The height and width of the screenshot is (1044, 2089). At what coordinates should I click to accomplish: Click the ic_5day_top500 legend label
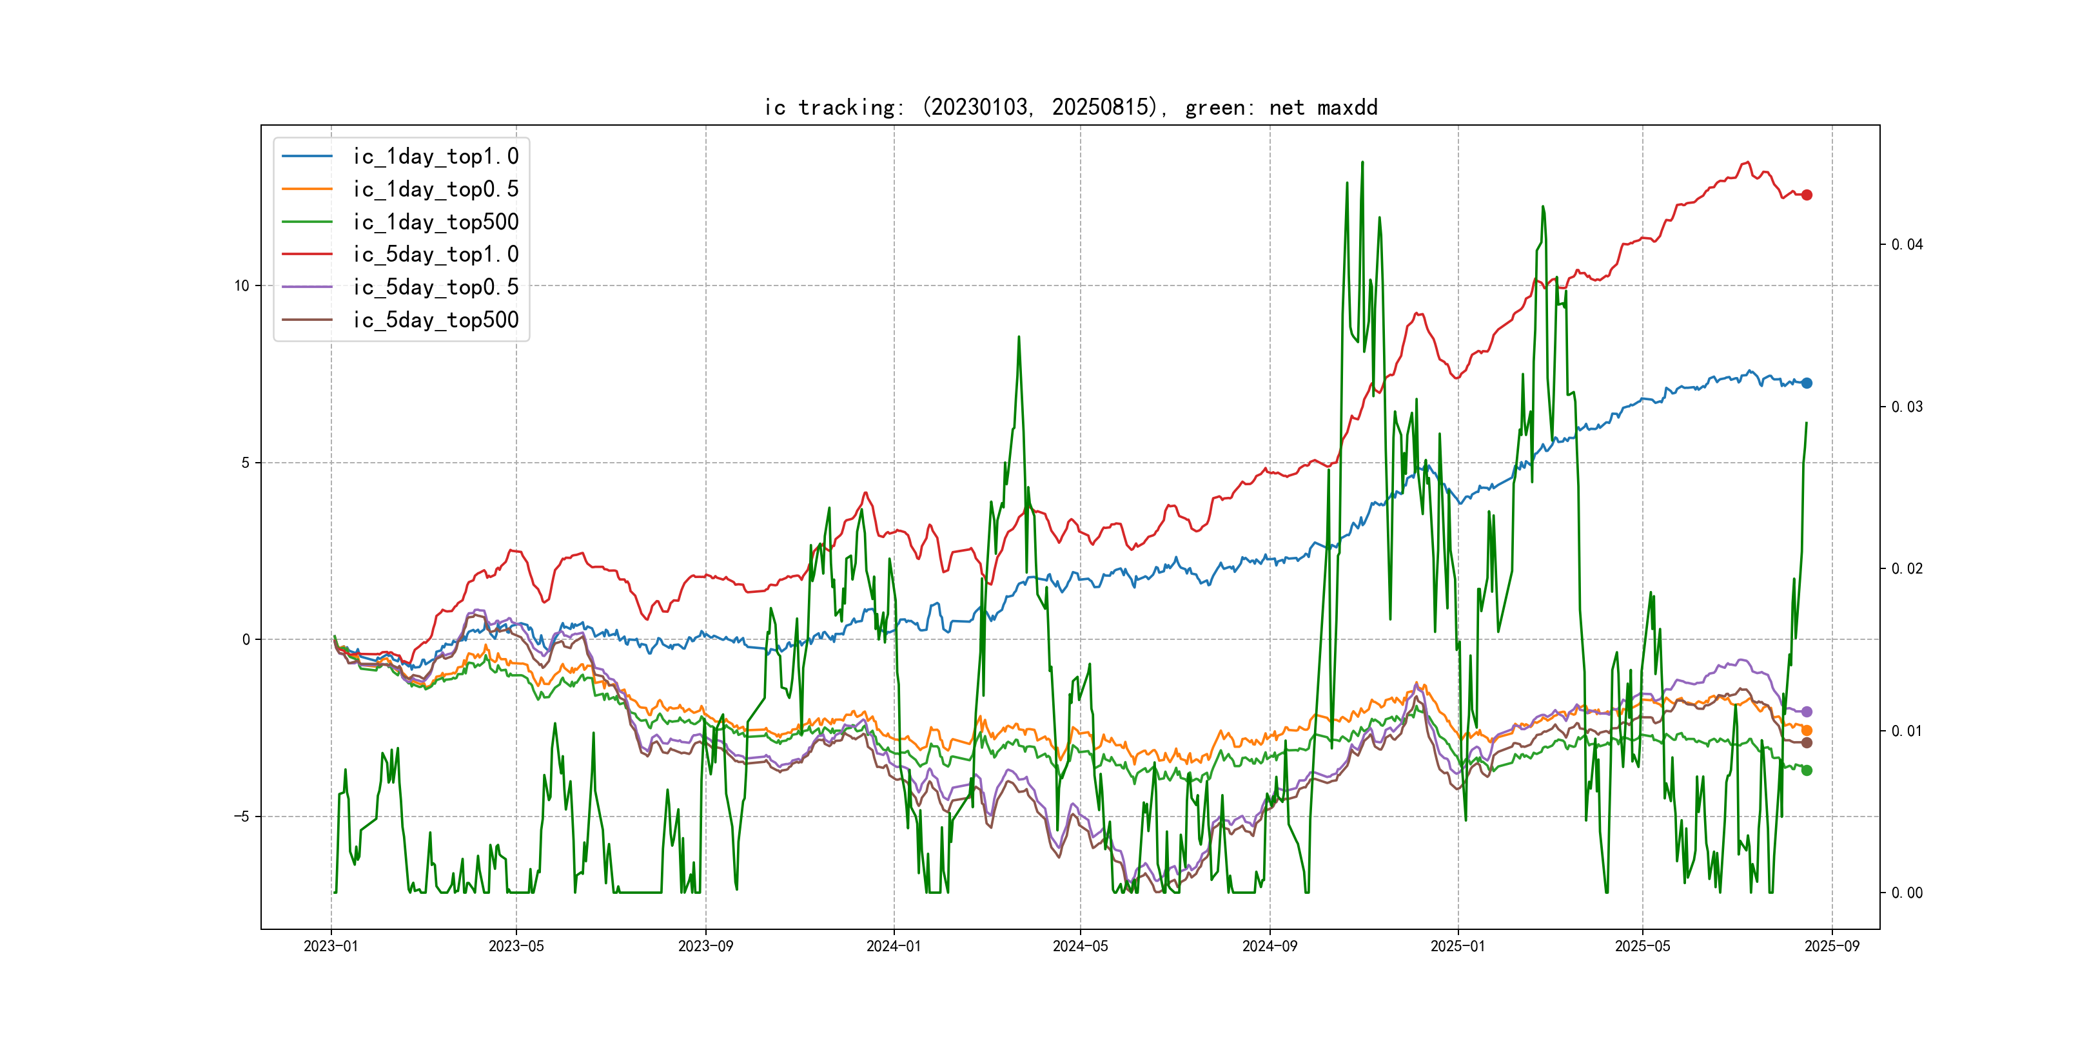pos(435,320)
